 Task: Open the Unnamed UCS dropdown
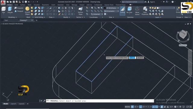pos(97,14)
